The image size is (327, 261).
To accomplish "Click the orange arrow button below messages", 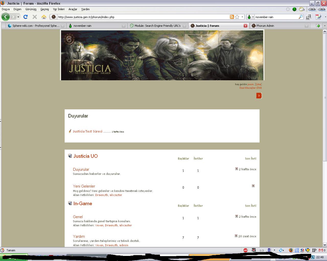I will [x=259, y=96].
